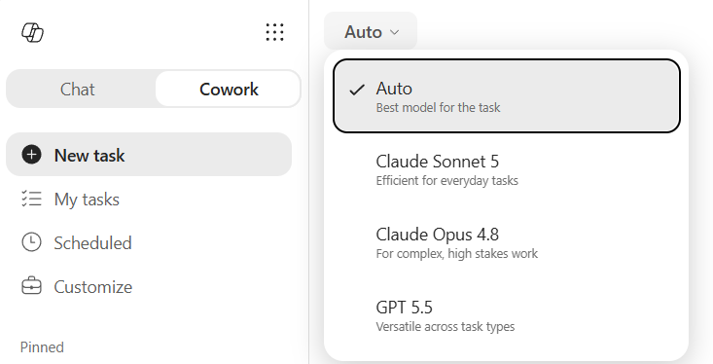Click the 'Pinned' section label
The height and width of the screenshot is (364, 713).
[x=42, y=347]
